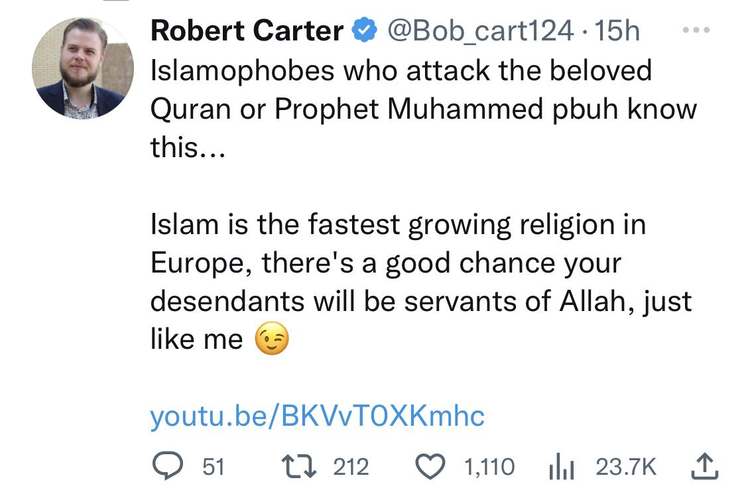Click the like count 1,110
Image resolution: width=746 pixels, height=502 pixels.
(489, 467)
